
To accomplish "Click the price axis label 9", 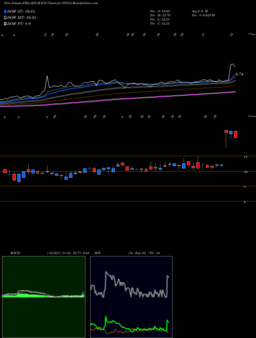I will tap(245, 187).
